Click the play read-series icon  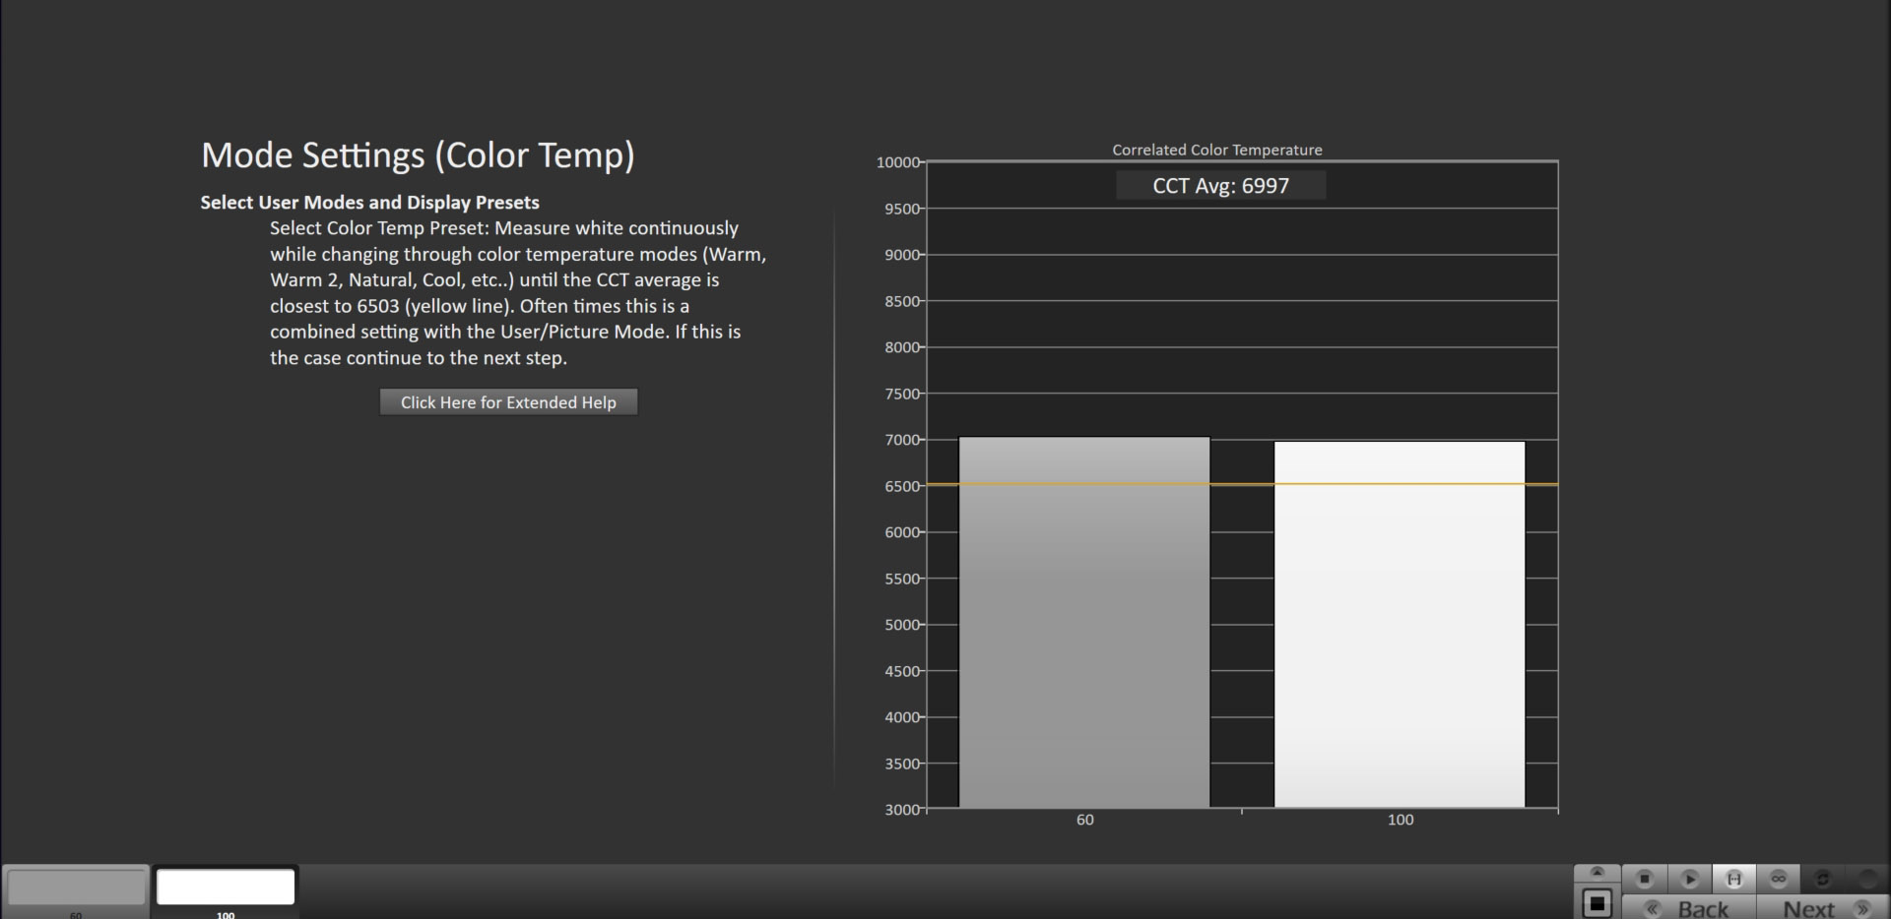[x=1690, y=879]
